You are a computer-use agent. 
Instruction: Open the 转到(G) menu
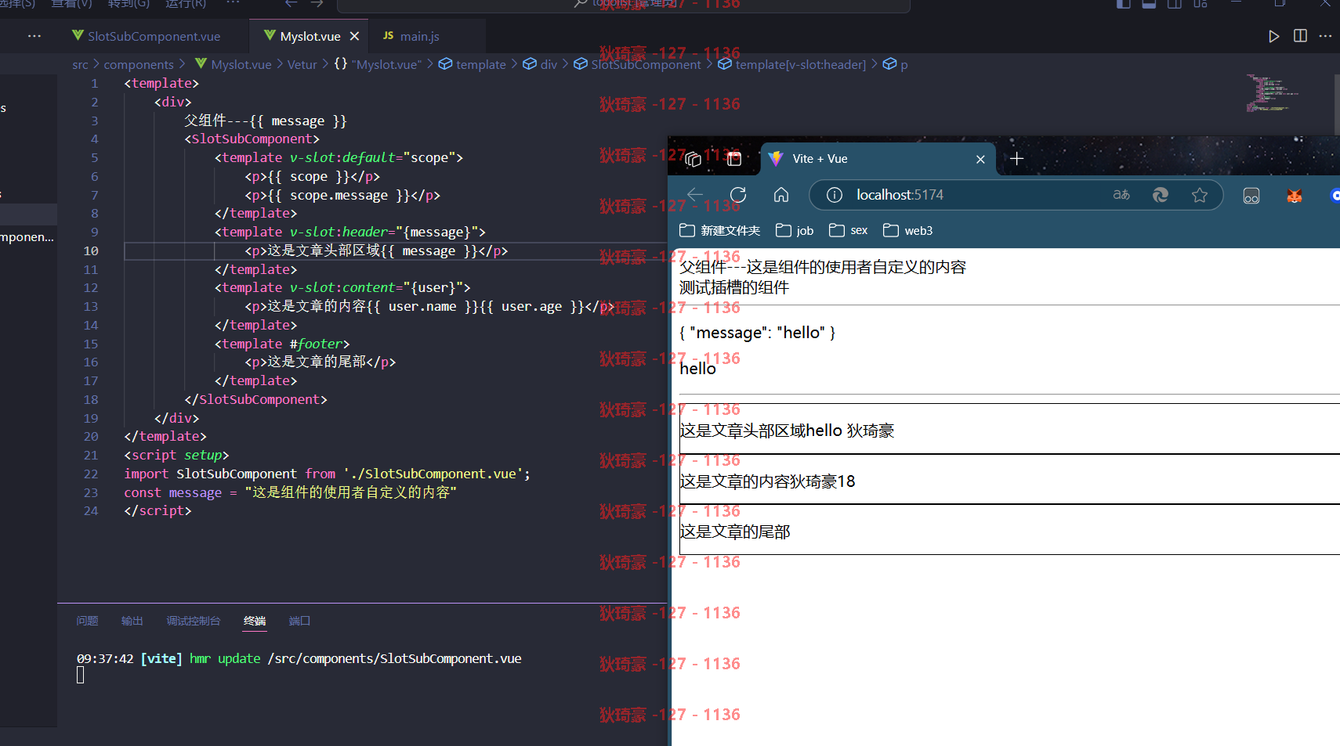pyautogui.click(x=129, y=4)
